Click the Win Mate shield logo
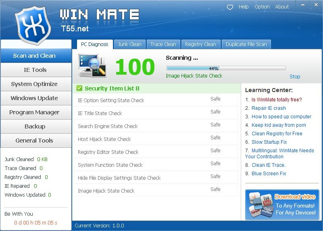 (x=33, y=25)
